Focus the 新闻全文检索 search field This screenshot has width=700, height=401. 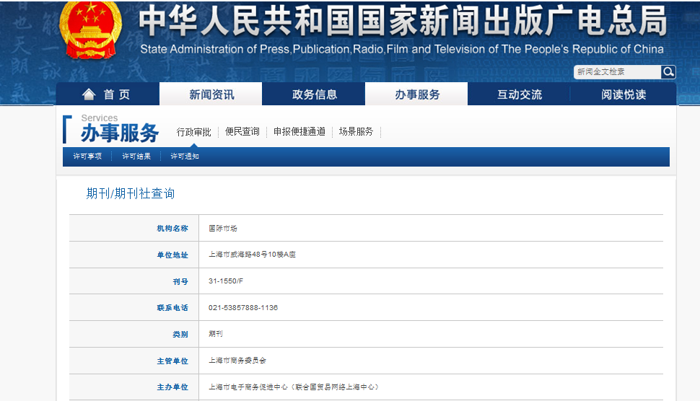point(617,72)
